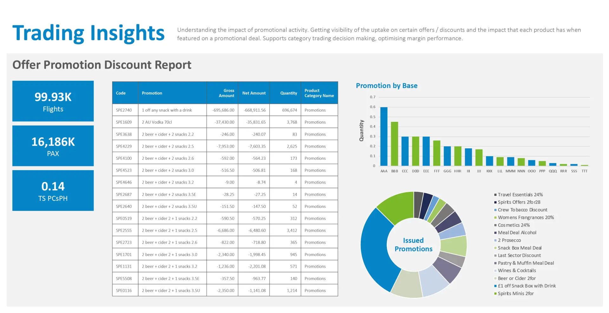Viewport: 609px width, 313px height.
Task: Click the EEE bar in the bar chart
Action: [x=426, y=151]
